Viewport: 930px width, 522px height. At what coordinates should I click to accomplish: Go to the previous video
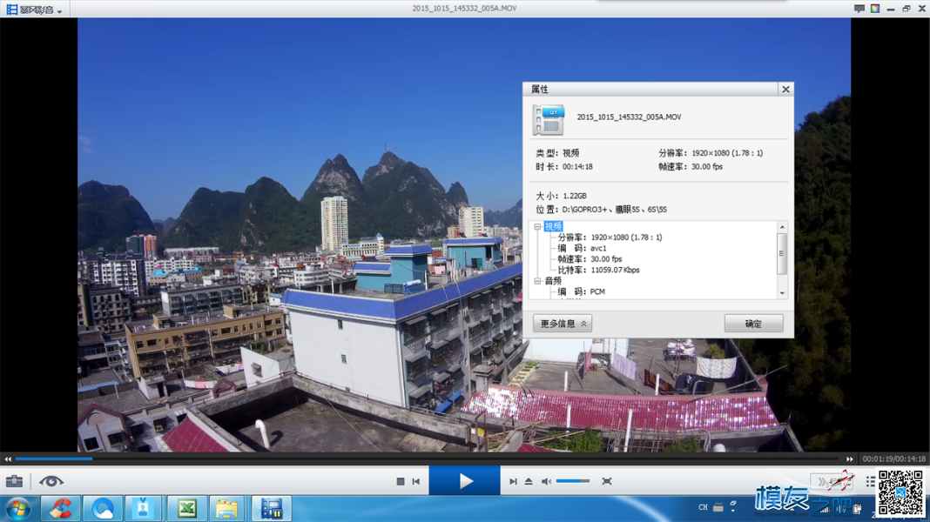click(415, 482)
